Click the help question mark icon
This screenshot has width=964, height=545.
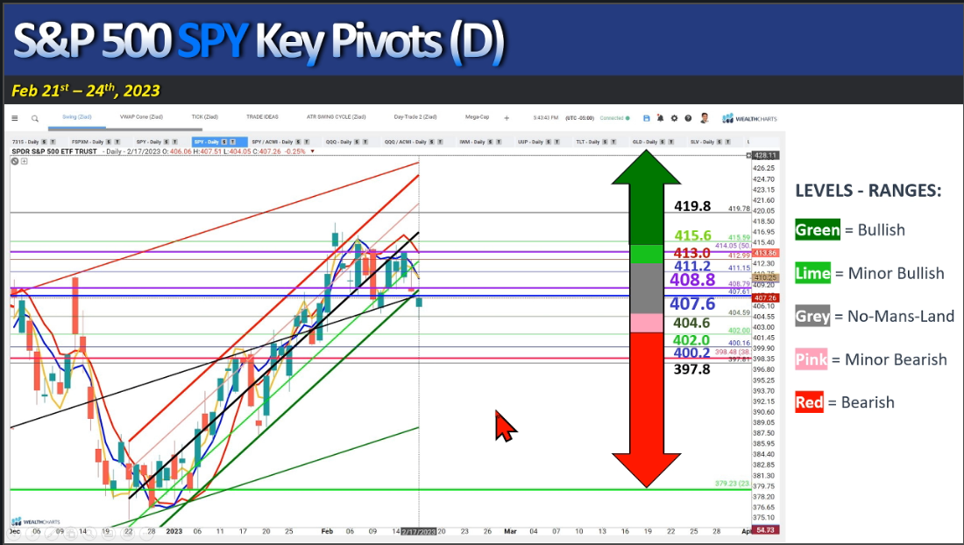(688, 118)
